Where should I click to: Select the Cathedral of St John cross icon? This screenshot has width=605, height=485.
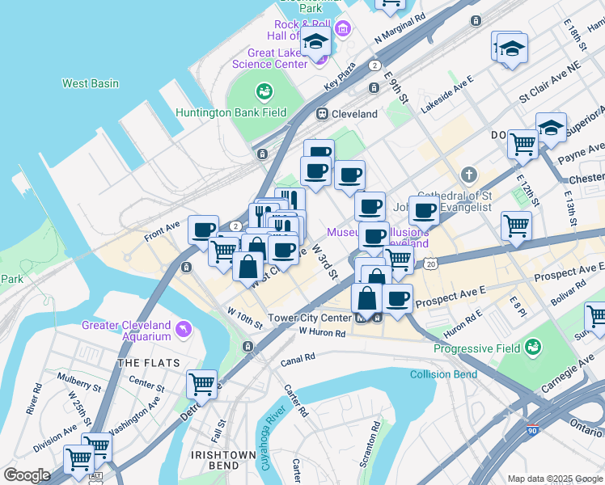click(x=469, y=175)
